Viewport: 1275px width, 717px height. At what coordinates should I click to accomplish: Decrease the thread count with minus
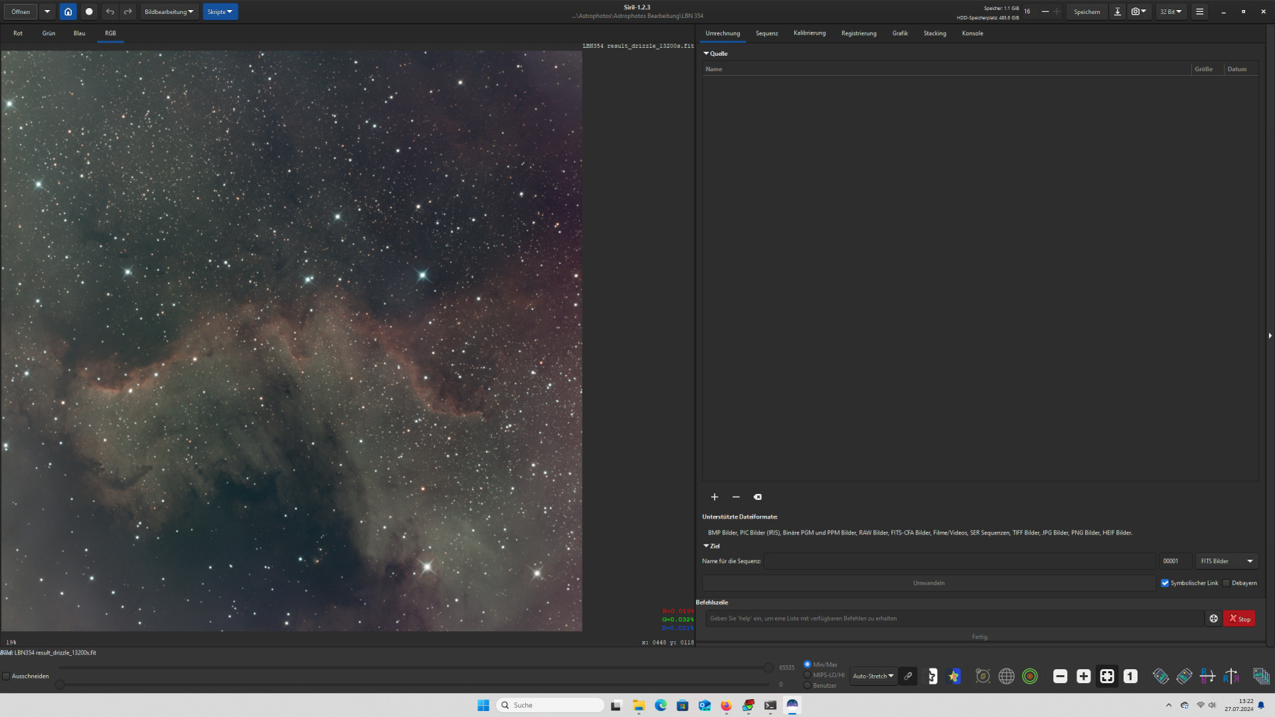[x=1045, y=11]
